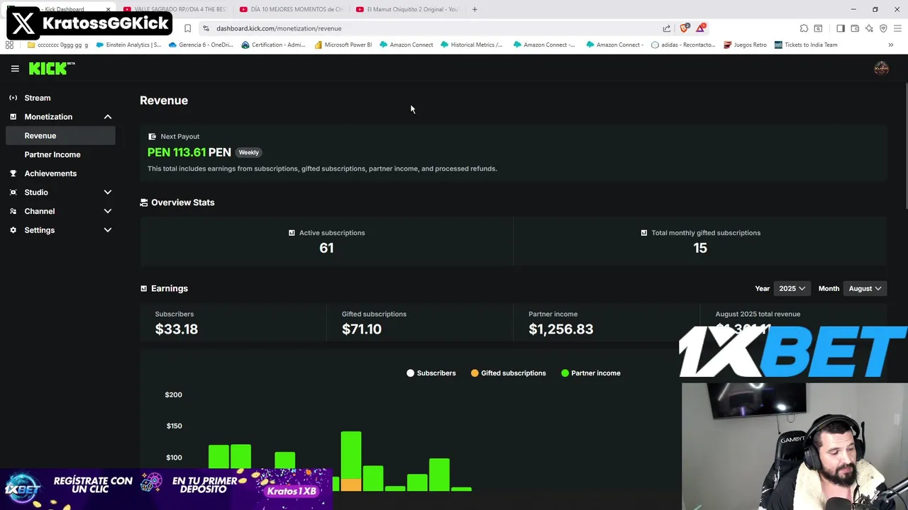Toggle the browser sidebar panel icon
This screenshot has height=510, width=908.
click(841, 28)
